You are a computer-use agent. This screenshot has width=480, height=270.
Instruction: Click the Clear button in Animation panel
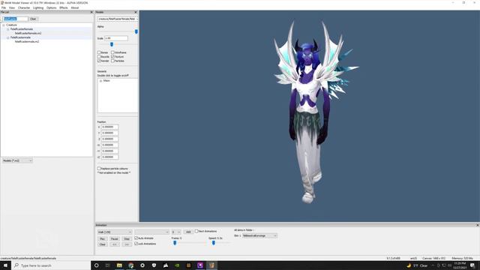point(102,244)
